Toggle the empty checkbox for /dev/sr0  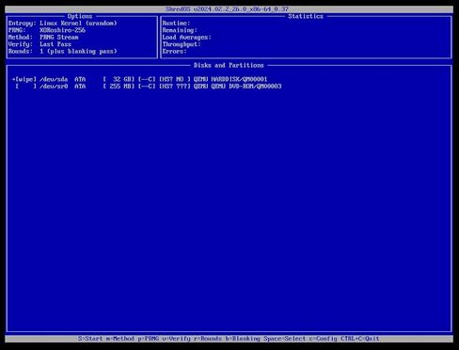pos(25,87)
